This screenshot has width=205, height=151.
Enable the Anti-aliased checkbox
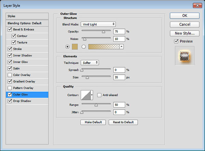99,95
